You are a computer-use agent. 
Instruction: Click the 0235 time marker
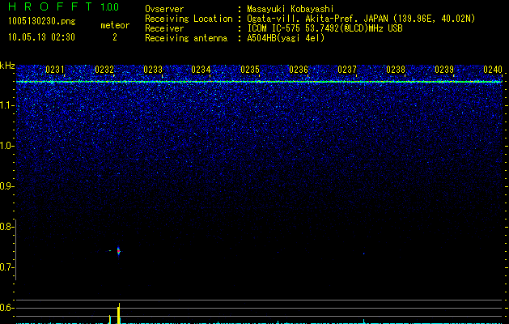point(250,70)
